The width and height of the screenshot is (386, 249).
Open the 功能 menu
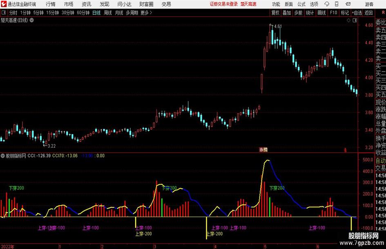(276, 4)
